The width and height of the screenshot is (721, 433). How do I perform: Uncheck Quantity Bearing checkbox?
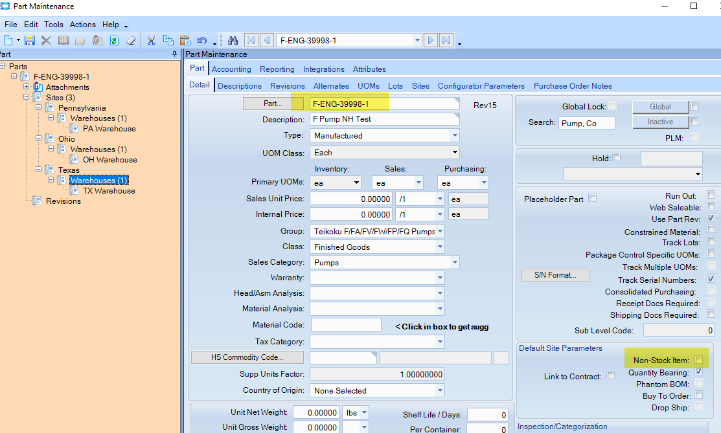click(699, 372)
